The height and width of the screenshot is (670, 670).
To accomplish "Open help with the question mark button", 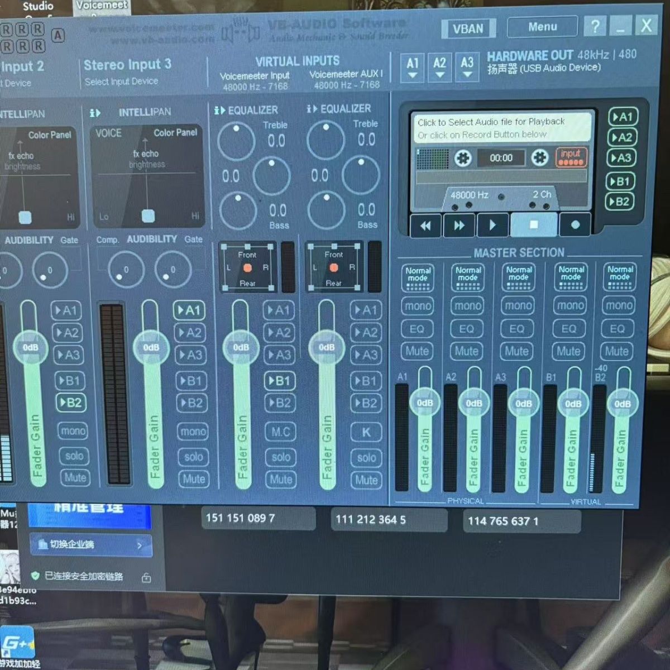I will 595,26.
